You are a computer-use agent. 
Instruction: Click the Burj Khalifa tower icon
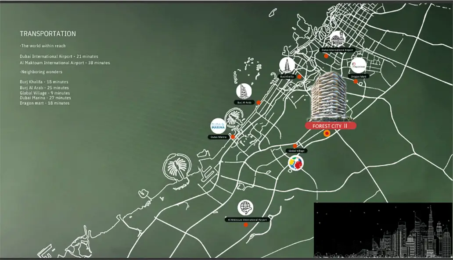coord(287,65)
